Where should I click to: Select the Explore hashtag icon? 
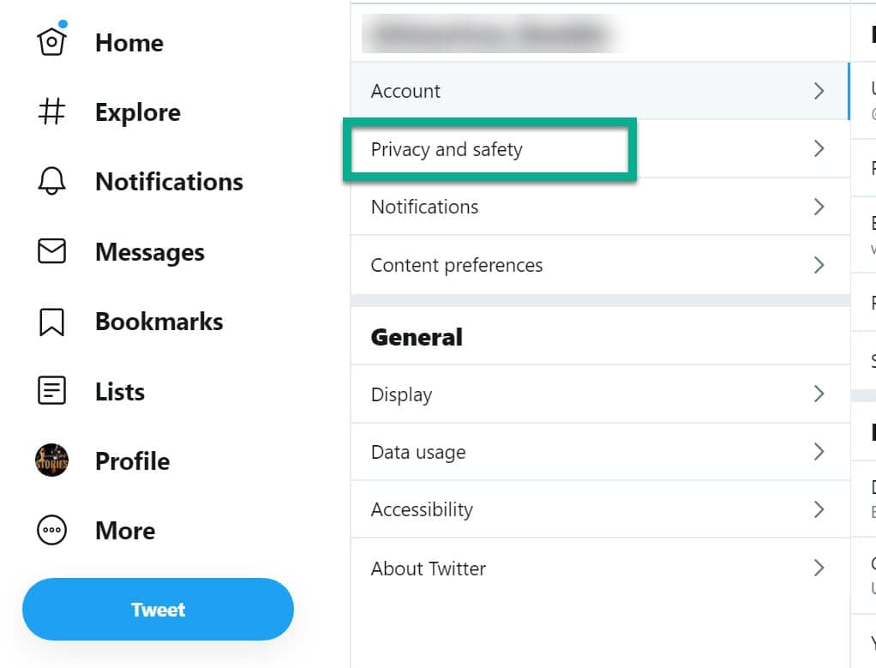pos(51,111)
